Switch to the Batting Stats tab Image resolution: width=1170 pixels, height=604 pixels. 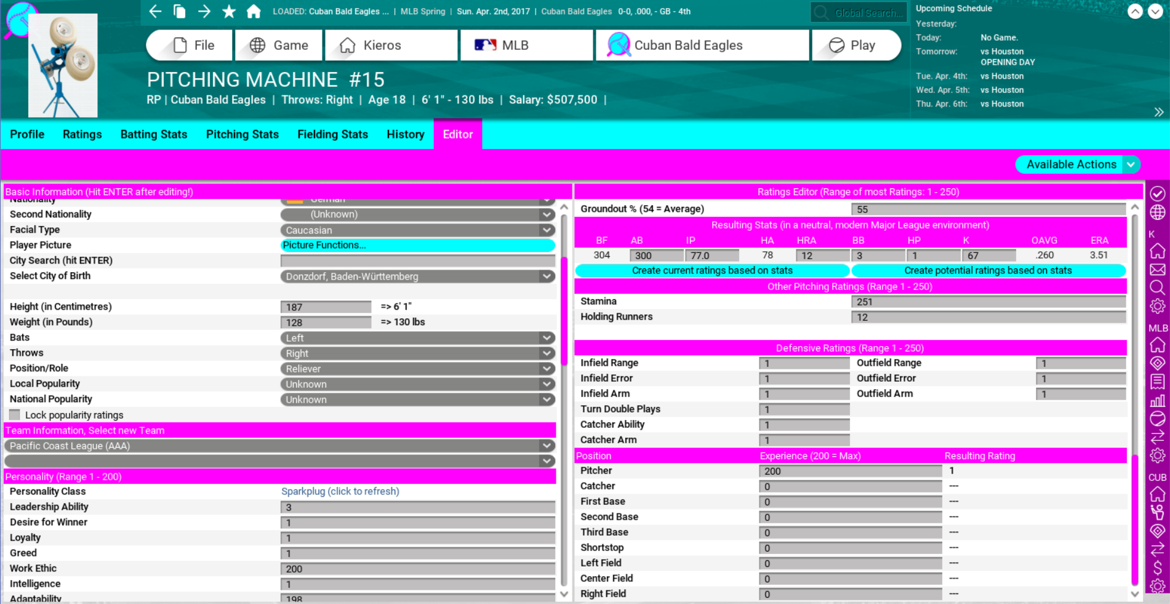(154, 134)
